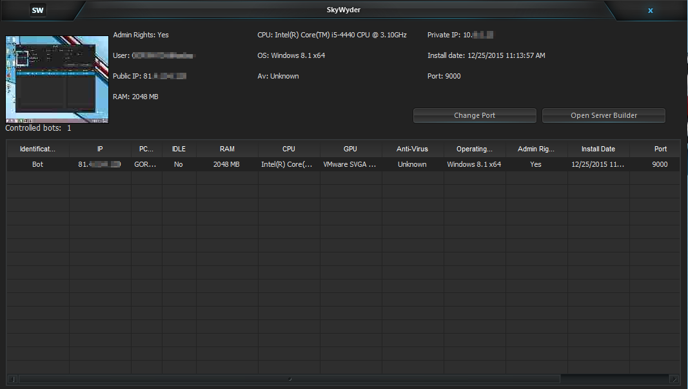Click the horizontal scrollbar thumb
This screenshot has width=688, height=389.
(x=290, y=379)
